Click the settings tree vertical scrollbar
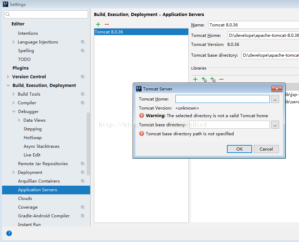 [88, 144]
